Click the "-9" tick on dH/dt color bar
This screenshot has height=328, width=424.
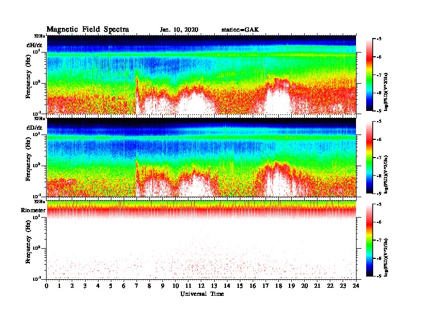click(378, 111)
